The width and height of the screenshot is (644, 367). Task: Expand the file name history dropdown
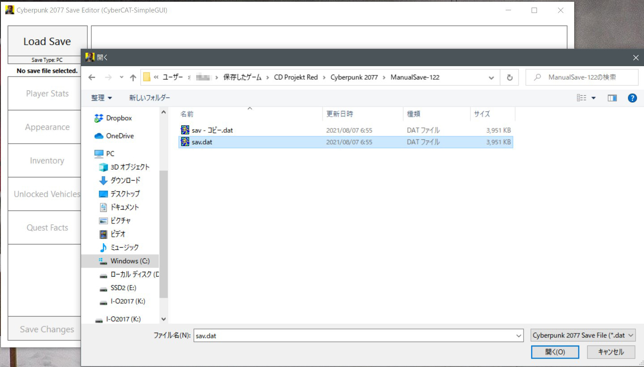[519, 335]
